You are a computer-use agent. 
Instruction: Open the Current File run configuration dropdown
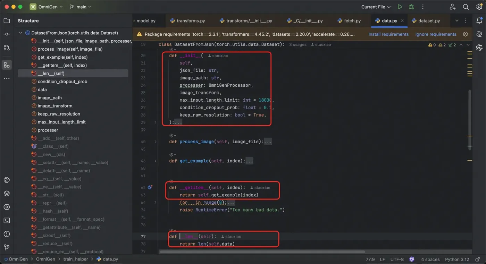point(376,7)
